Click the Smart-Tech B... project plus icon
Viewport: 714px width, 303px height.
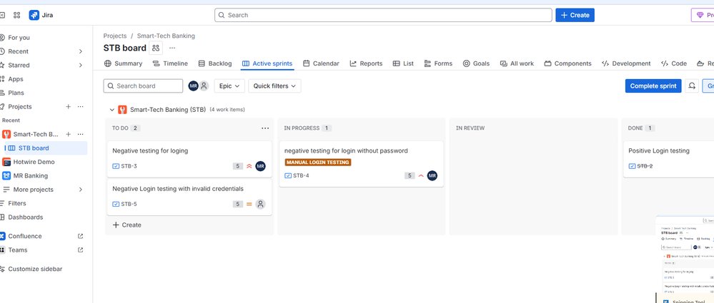point(69,135)
